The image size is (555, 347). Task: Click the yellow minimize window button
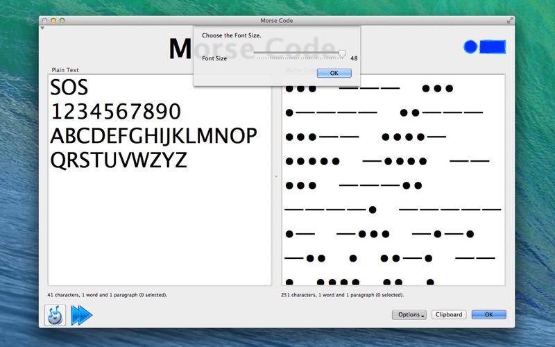point(53,20)
